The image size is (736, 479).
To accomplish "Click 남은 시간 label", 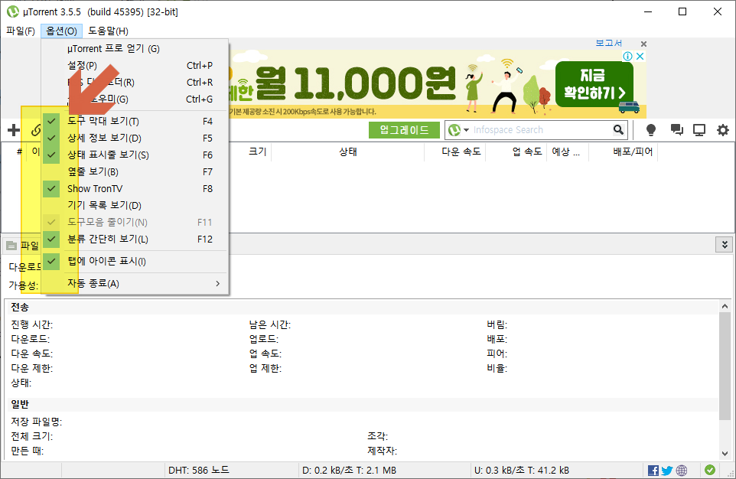I will 270,324.
